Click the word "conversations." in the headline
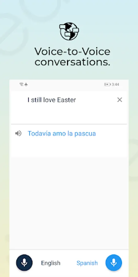The image size is (138, 277). pyautogui.click(x=72, y=62)
